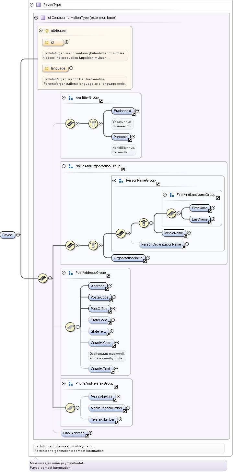
Task: Select the PersonOrganizationName element
Action: click(x=162, y=244)
